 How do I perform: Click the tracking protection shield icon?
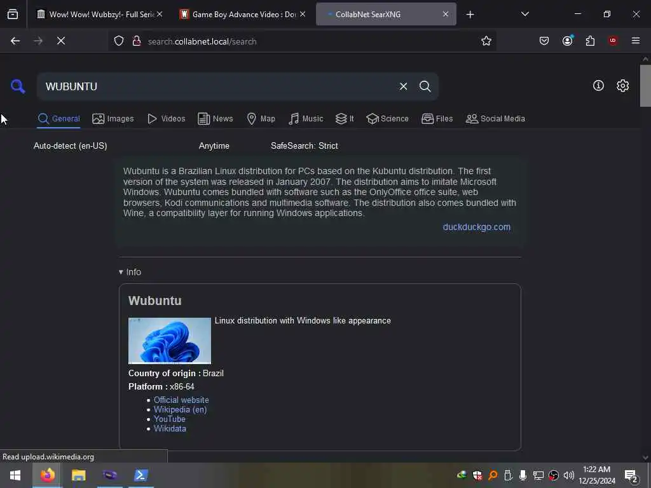(119, 41)
